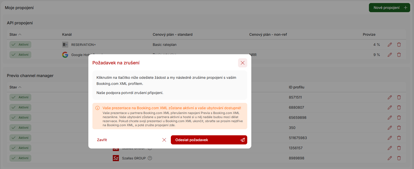
Task: Edit the profile with ID 511675983
Action: click(390, 138)
